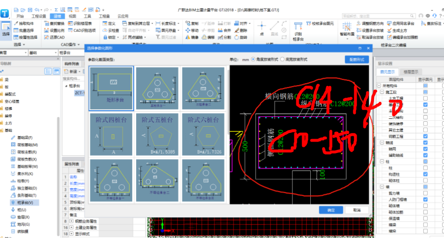Click the 定义 (define) tool
This screenshot has height=244, width=444.
tap(109, 24)
